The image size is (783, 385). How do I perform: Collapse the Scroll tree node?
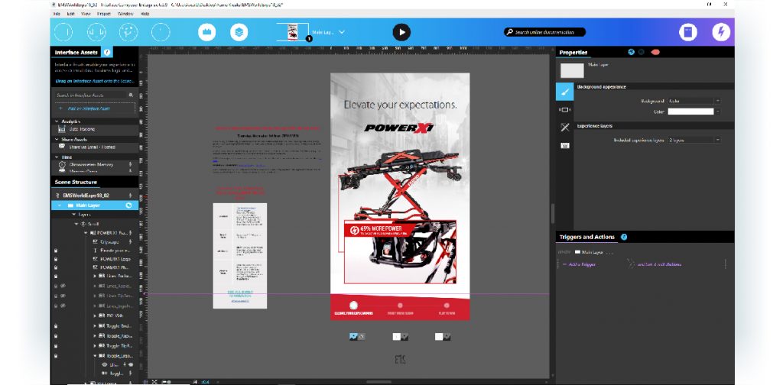point(77,224)
